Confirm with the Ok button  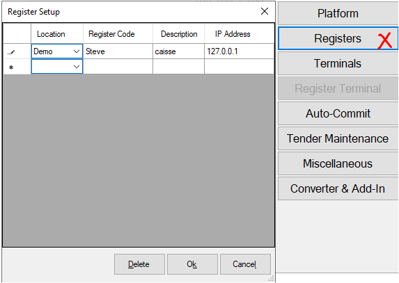coord(192,264)
